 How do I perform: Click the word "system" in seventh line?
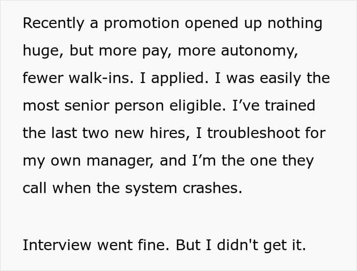pos(151,188)
